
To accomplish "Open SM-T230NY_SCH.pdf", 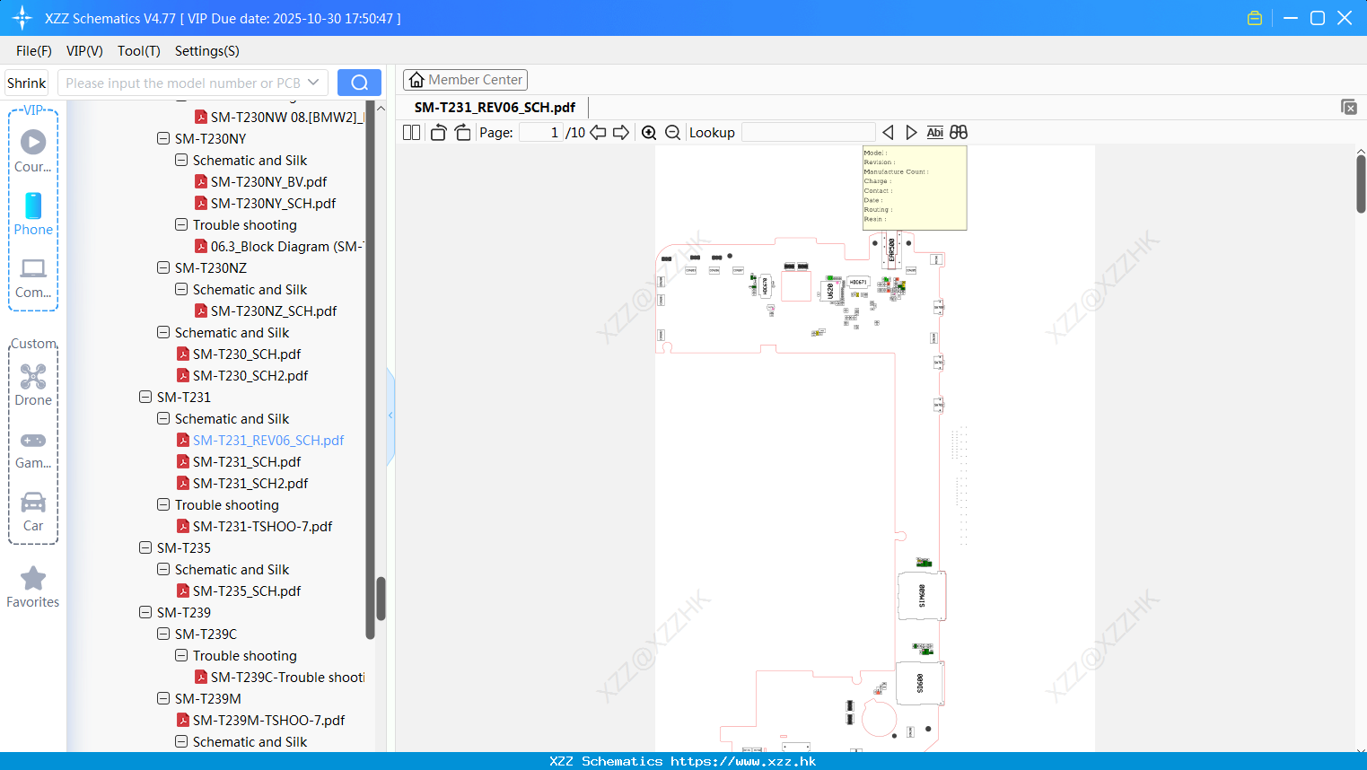I will 273,203.
